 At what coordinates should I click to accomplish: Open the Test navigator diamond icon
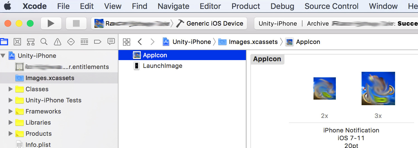[71, 42]
